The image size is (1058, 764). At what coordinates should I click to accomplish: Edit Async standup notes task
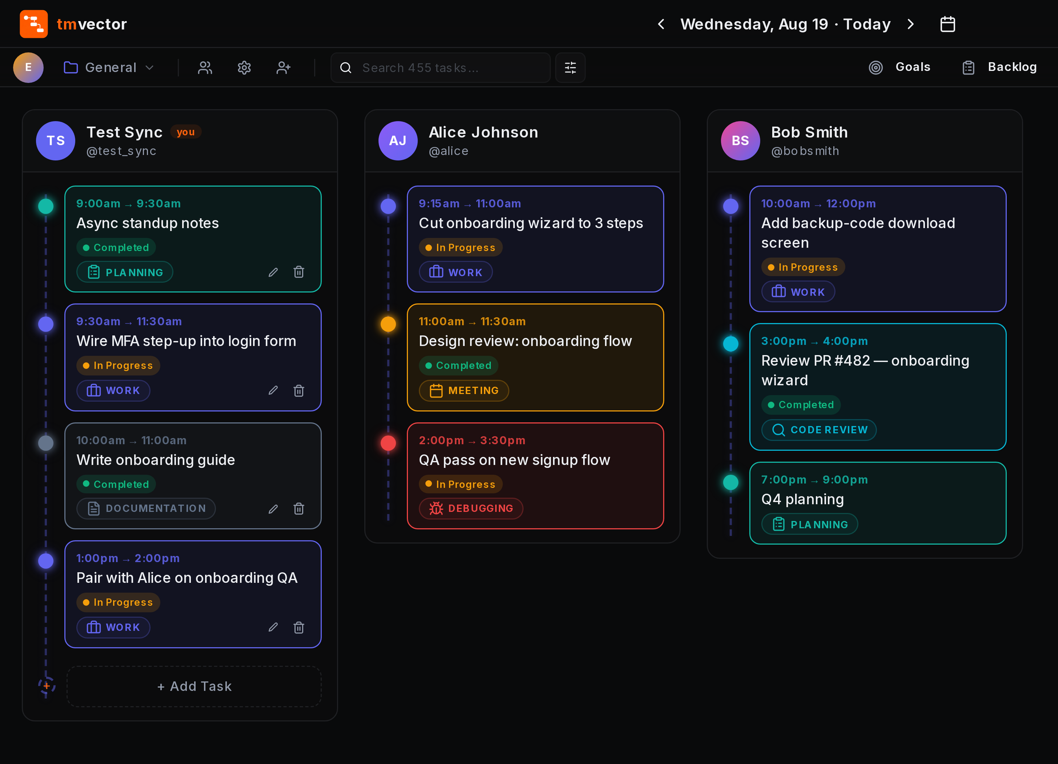(x=273, y=272)
